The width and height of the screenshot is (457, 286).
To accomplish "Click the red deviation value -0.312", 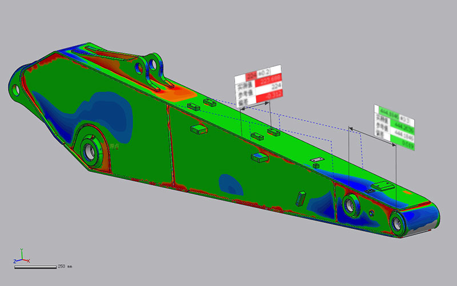I will click(268, 101).
